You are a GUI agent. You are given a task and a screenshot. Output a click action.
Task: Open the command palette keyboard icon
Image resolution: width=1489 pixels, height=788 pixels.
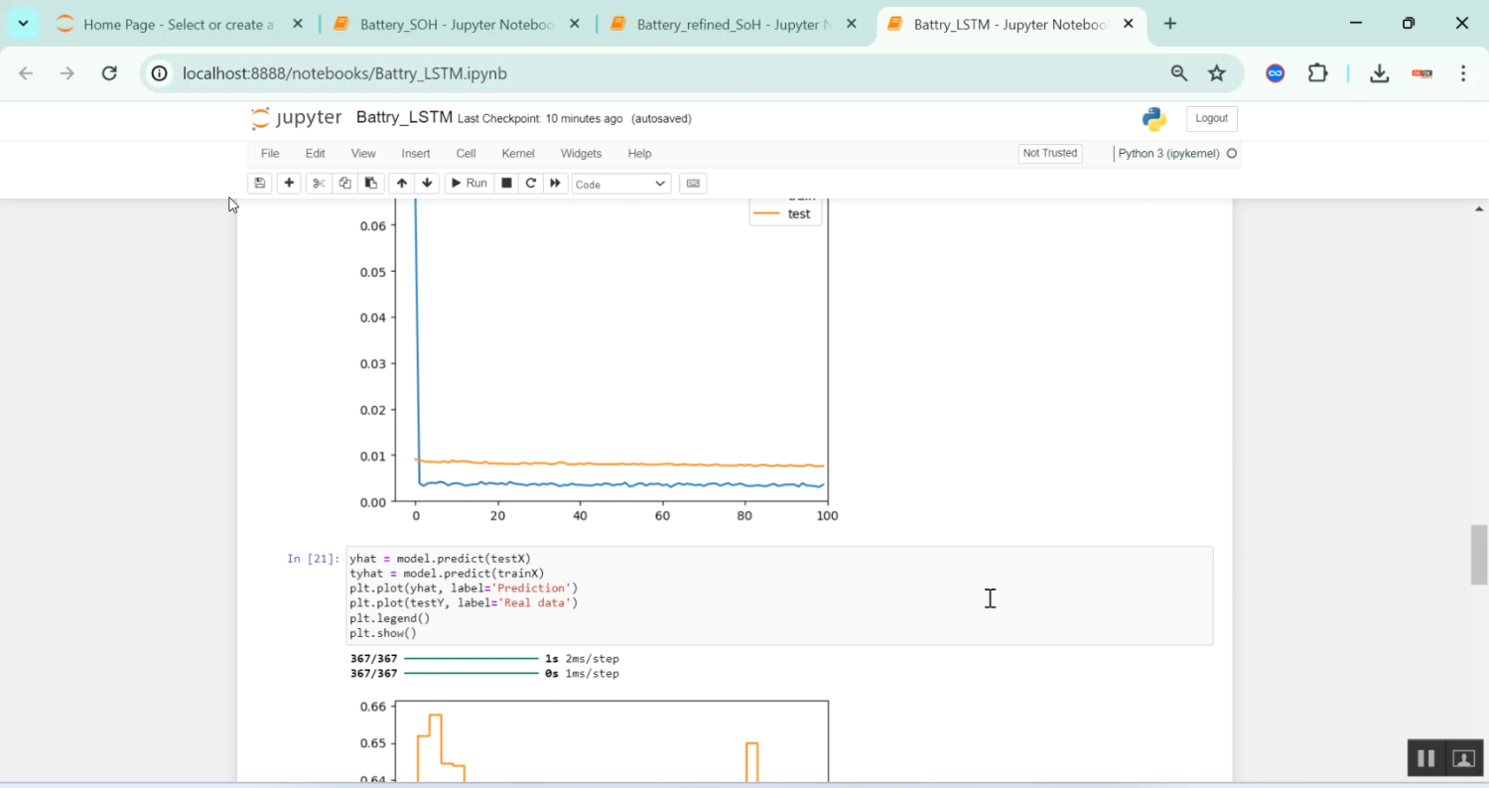[x=693, y=184]
